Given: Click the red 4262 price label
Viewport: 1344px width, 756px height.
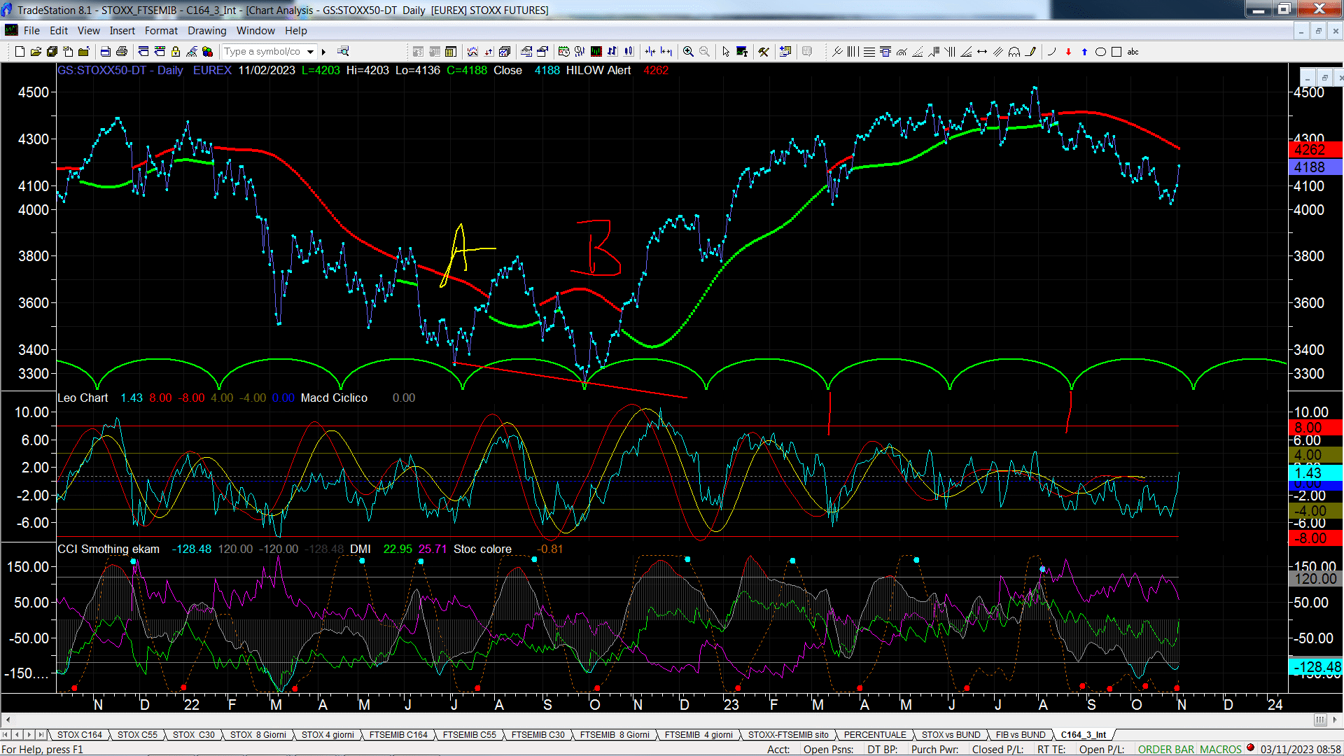Looking at the screenshot, I should point(1315,150).
